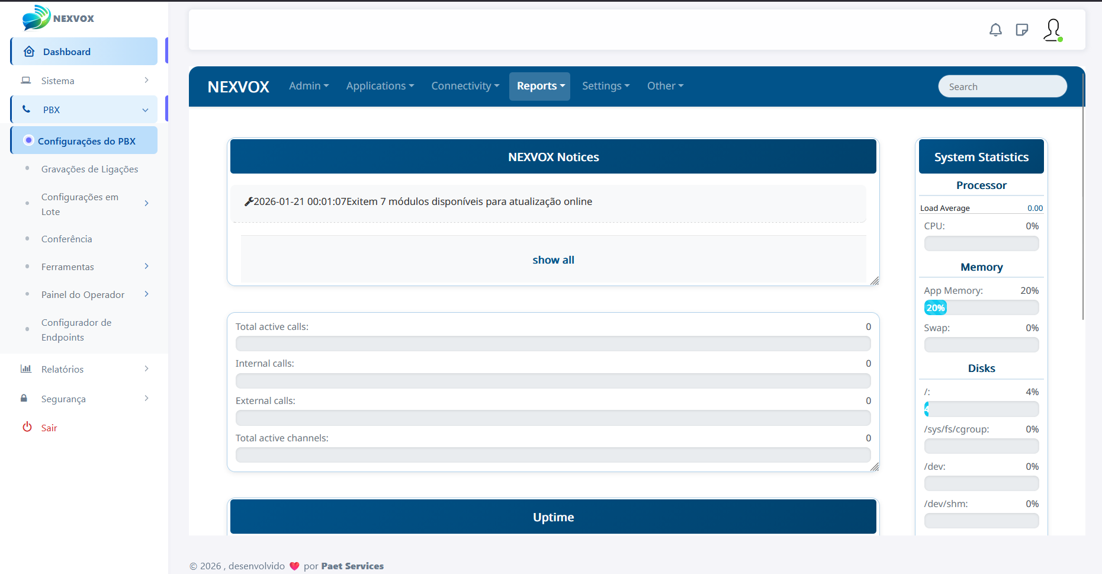This screenshot has height=574, width=1102.
Task: Click the Sistema laptop icon
Action: pyautogui.click(x=26, y=80)
